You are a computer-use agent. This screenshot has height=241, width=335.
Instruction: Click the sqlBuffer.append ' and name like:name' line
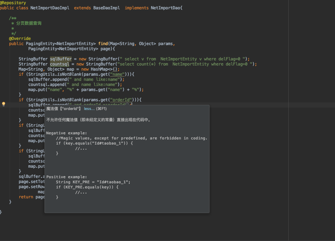pyautogui.click(x=76, y=80)
